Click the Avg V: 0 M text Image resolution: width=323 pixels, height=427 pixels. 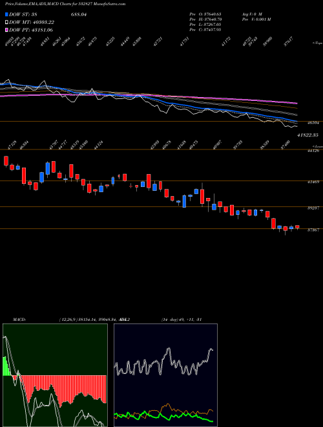tap(252, 14)
